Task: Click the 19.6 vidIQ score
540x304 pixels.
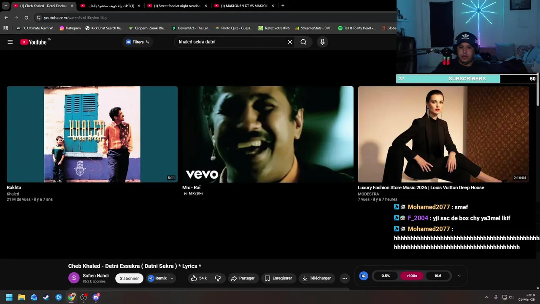Action: pyautogui.click(x=438, y=276)
